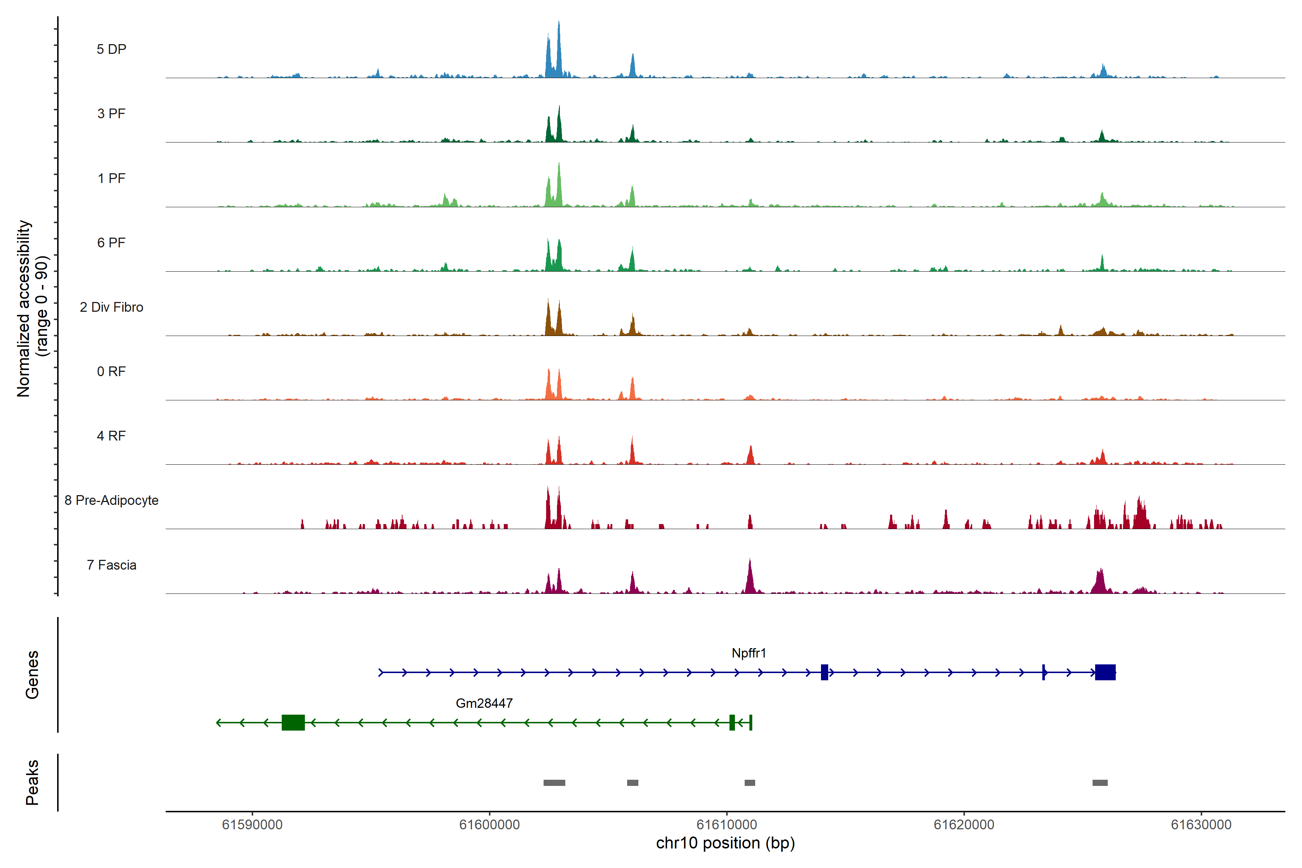Click the large green Gm28447 exon box
The width and height of the screenshot is (1302, 868).
click(x=293, y=722)
